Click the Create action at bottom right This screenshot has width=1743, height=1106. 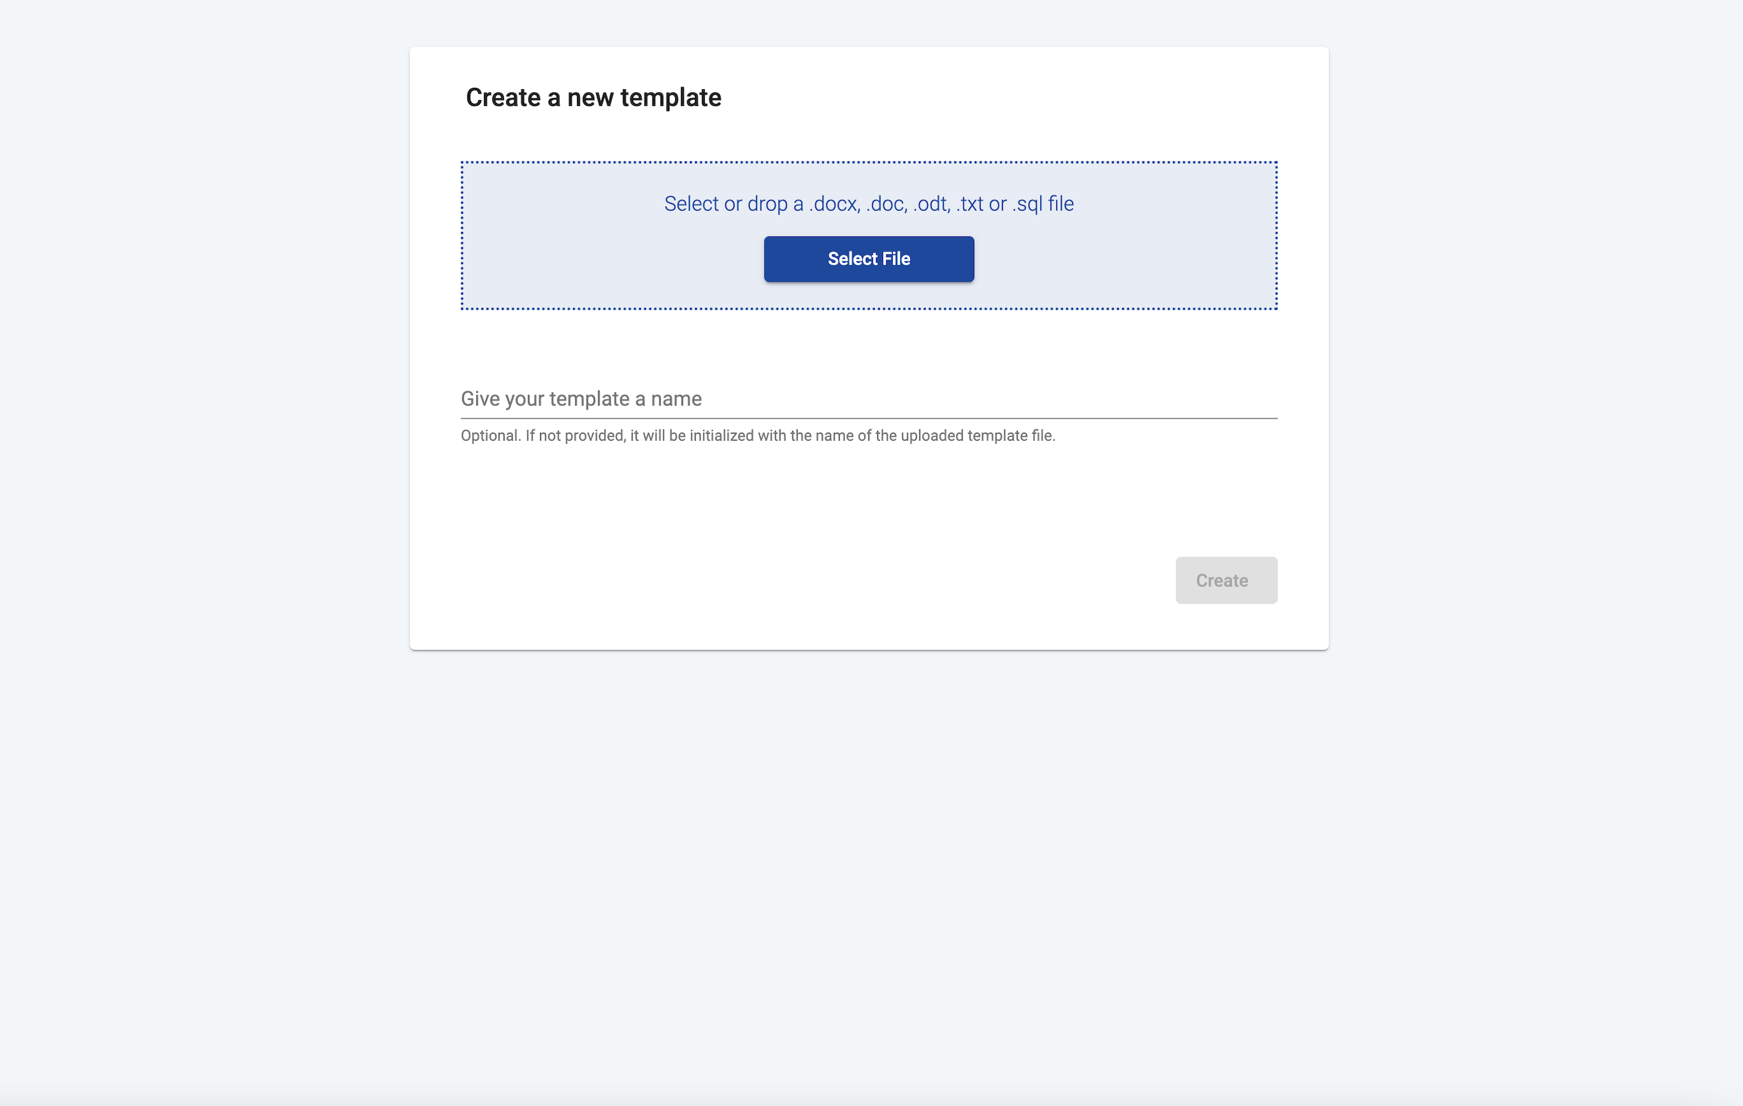pos(1226,579)
